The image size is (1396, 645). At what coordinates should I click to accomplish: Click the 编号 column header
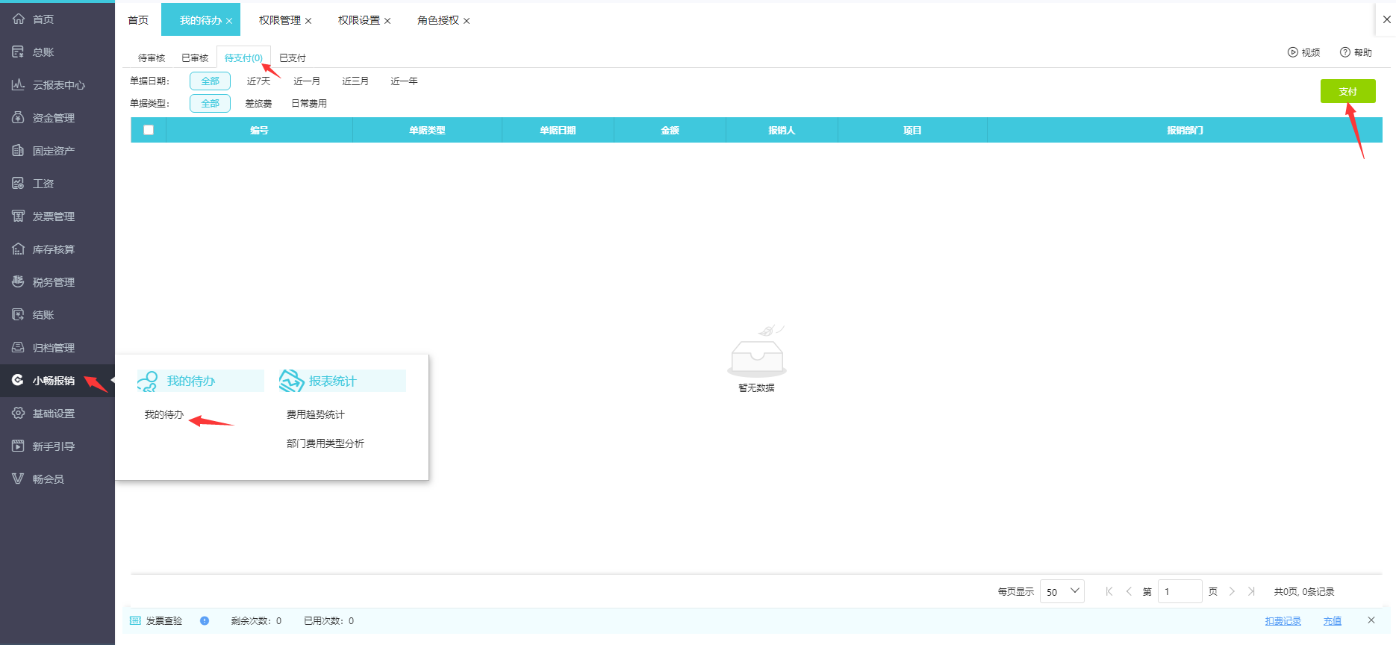(259, 130)
